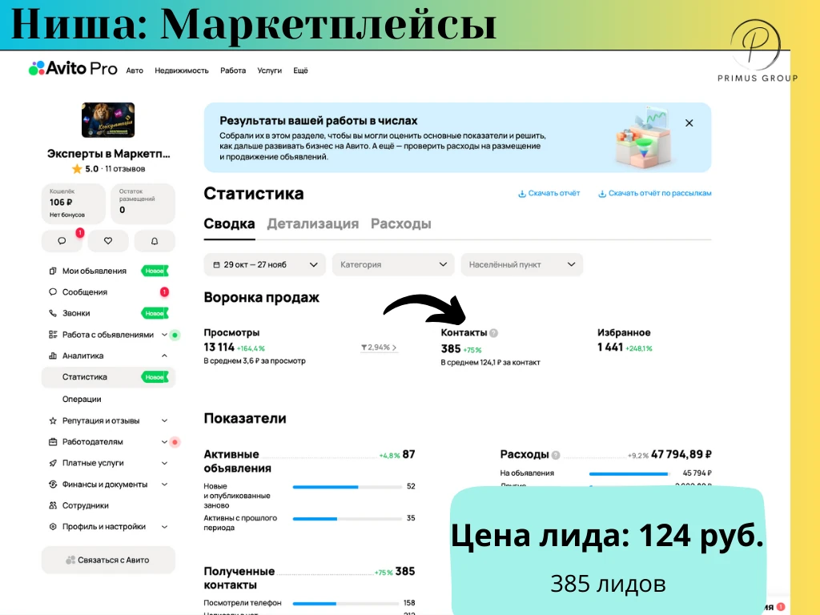Click Активны с прошлого периода progress bar
This screenshot has width=820, height=615.
348,519
